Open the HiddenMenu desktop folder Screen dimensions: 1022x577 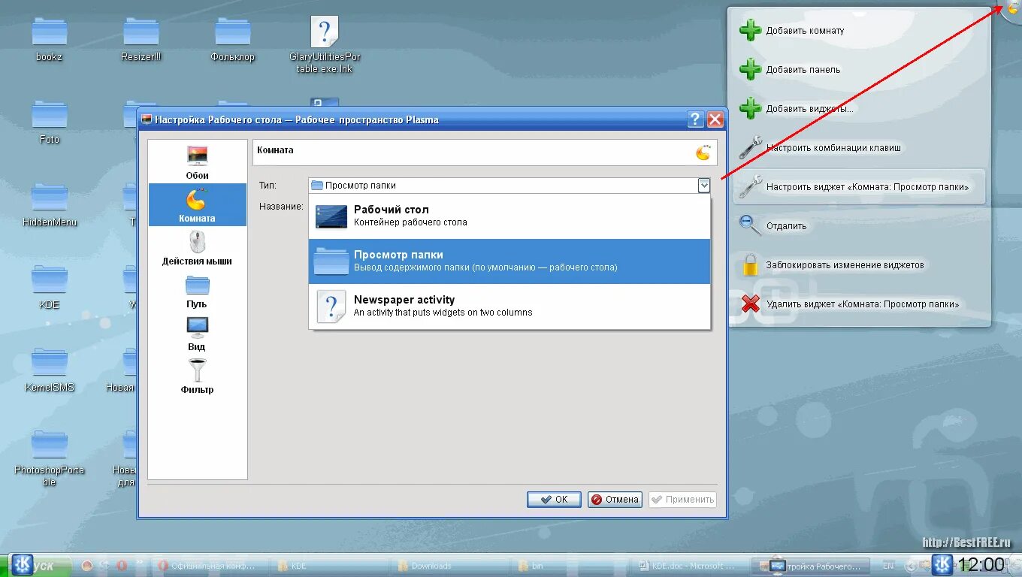coord(50,204)
